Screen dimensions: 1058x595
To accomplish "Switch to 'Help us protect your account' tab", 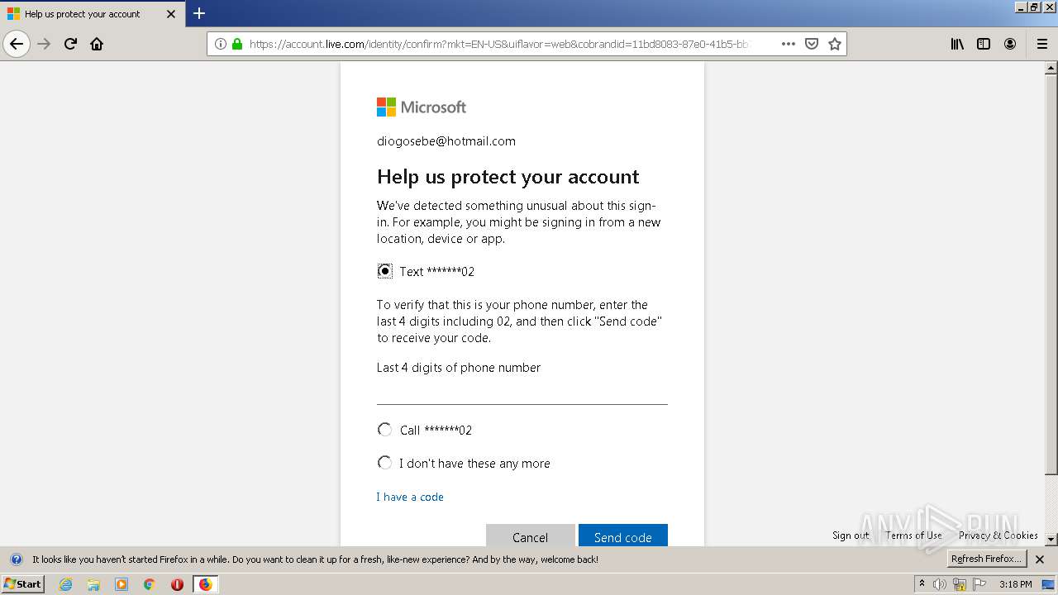I will [x=93, y=14].
